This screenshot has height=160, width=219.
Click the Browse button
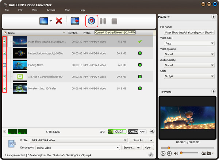129,148
